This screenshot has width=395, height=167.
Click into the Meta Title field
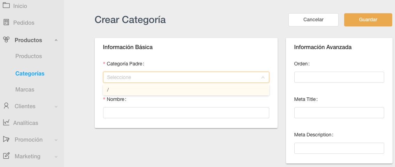(339, 113)
